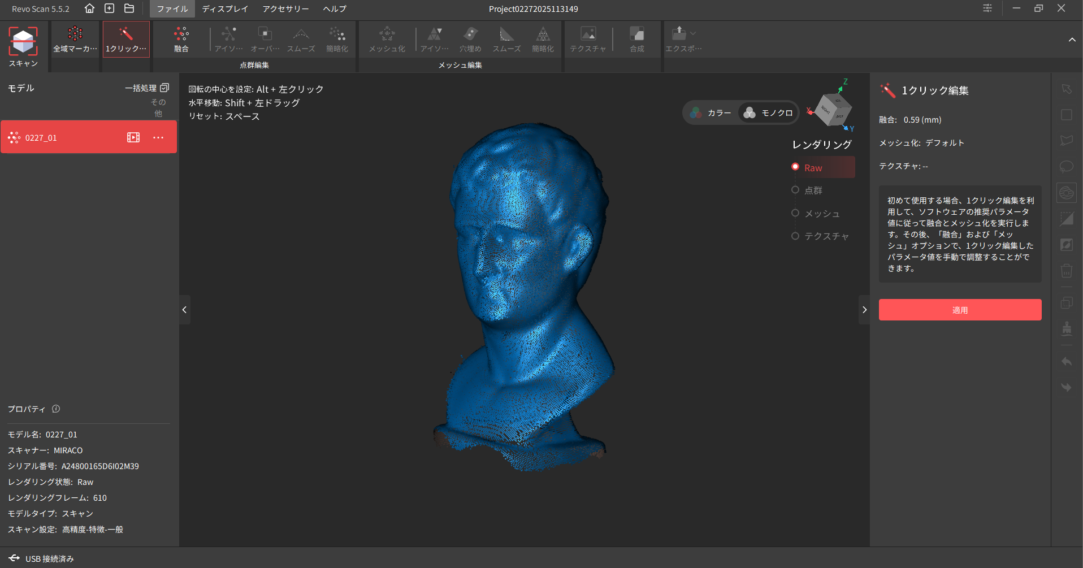Click the properties info icon

tap(56, 409)
